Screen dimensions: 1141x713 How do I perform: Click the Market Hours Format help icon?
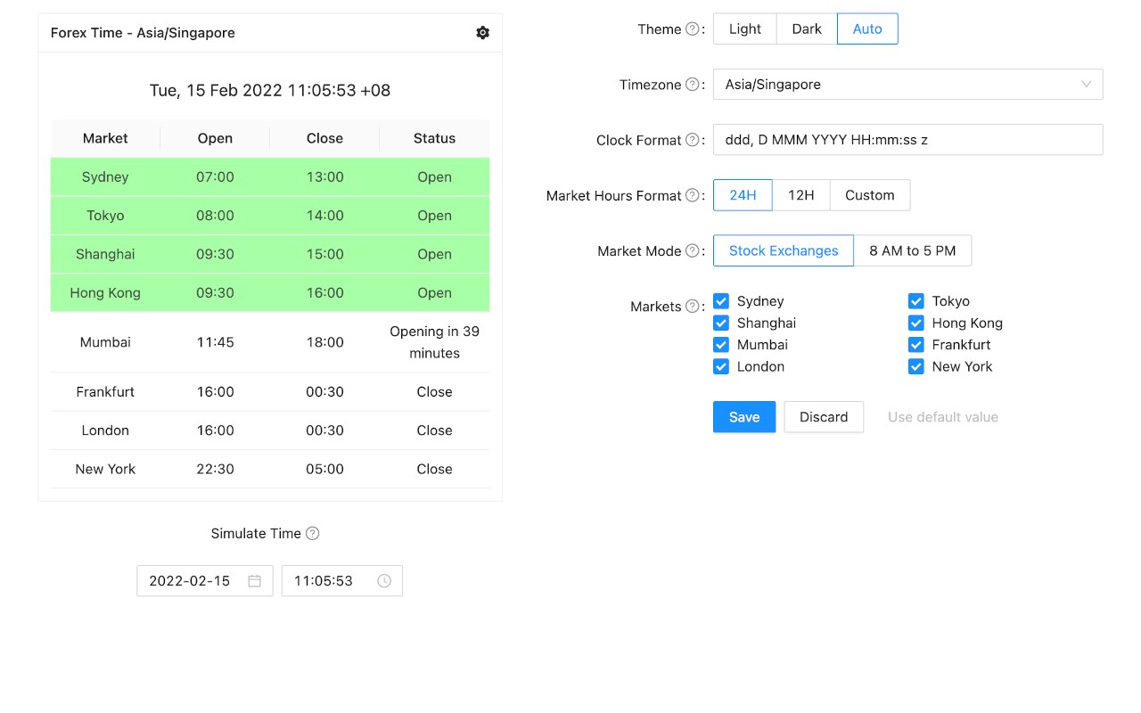692,195
